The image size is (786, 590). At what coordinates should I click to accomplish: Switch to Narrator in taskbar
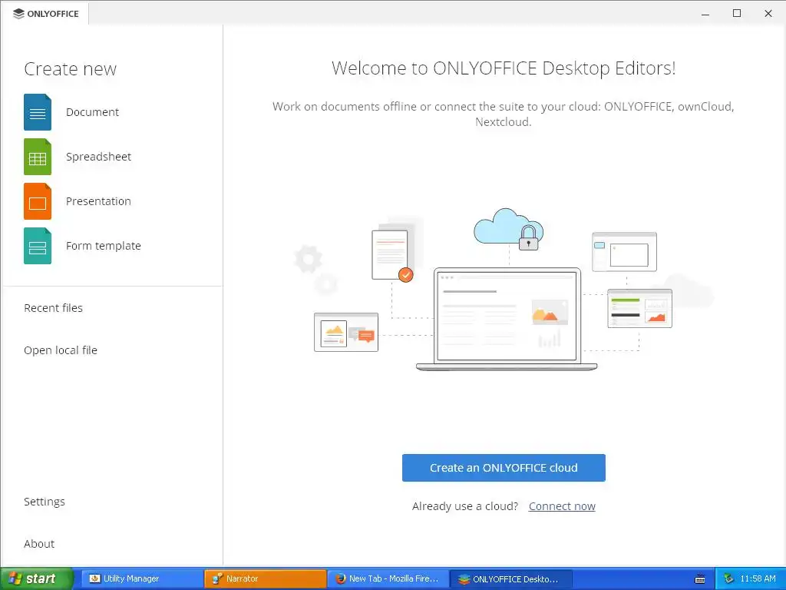(265, 578)
